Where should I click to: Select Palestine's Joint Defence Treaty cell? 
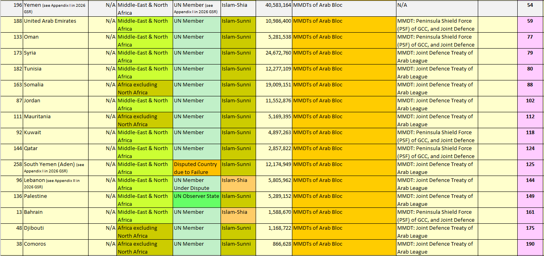click(437, 200)
